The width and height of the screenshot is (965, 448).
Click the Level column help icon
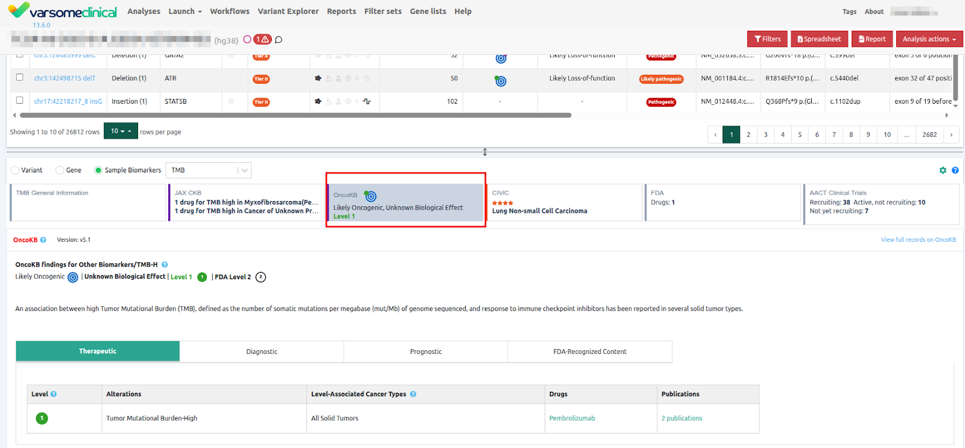click(54, 394)
